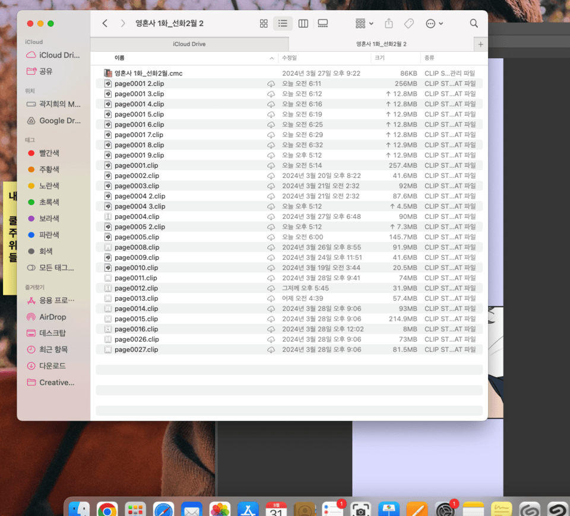Open the group-by options dropdown

coord(364,24)
